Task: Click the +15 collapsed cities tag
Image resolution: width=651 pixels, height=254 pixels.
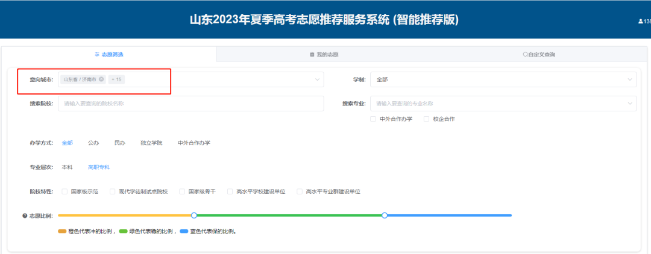Action: click(116, 79)
